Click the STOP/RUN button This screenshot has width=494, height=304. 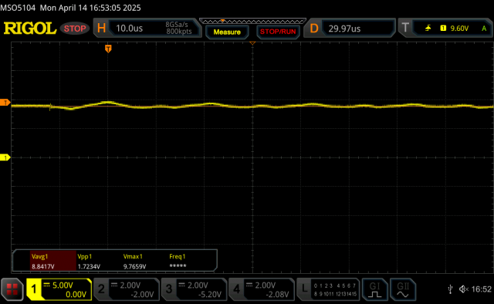tap(278, 32)
